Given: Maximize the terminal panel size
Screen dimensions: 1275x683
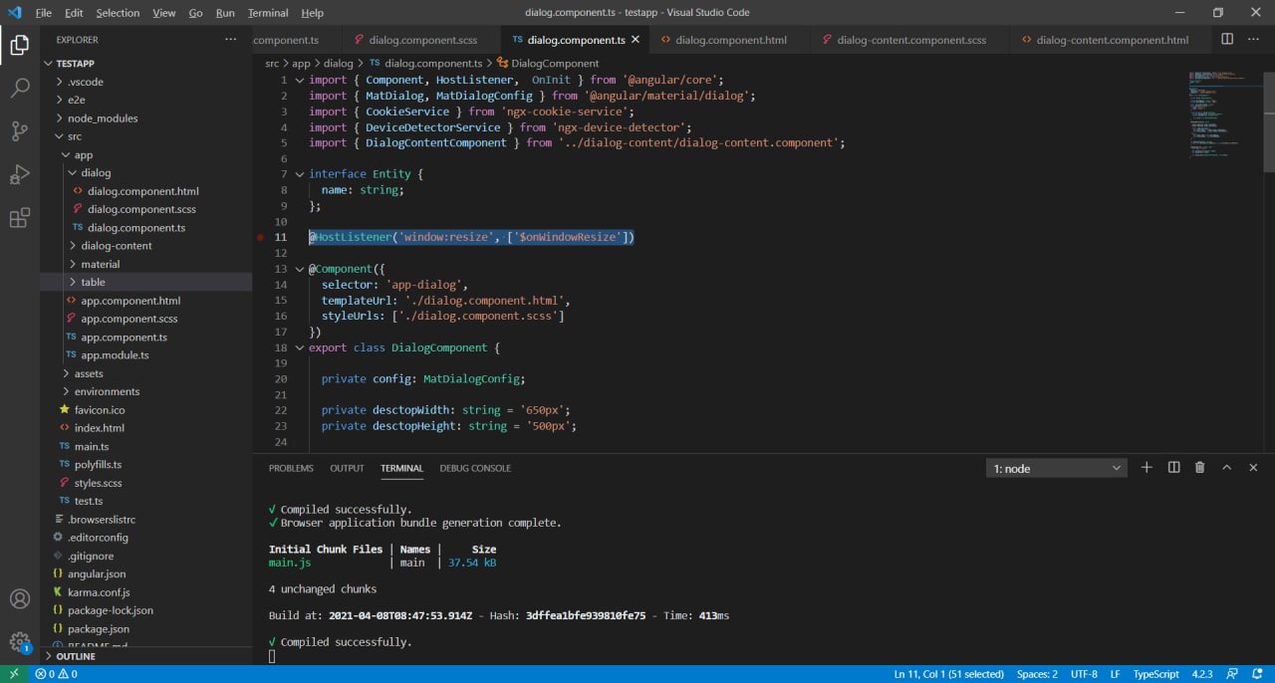Looking at the screenshot, I should tap(1226, 468).
